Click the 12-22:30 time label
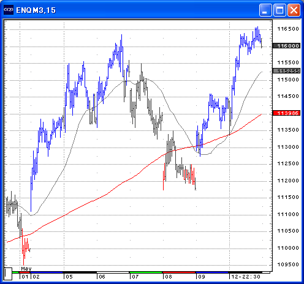Screen dimensions: 304x284 coord(246,277)
